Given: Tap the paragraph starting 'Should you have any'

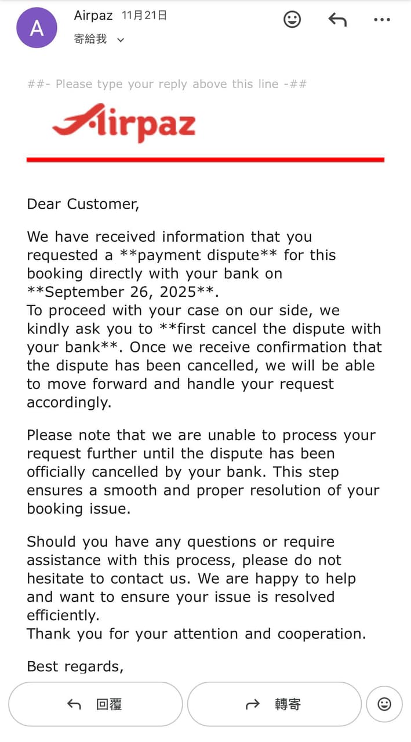Looking at the screenshot, I should coord(191,579).
